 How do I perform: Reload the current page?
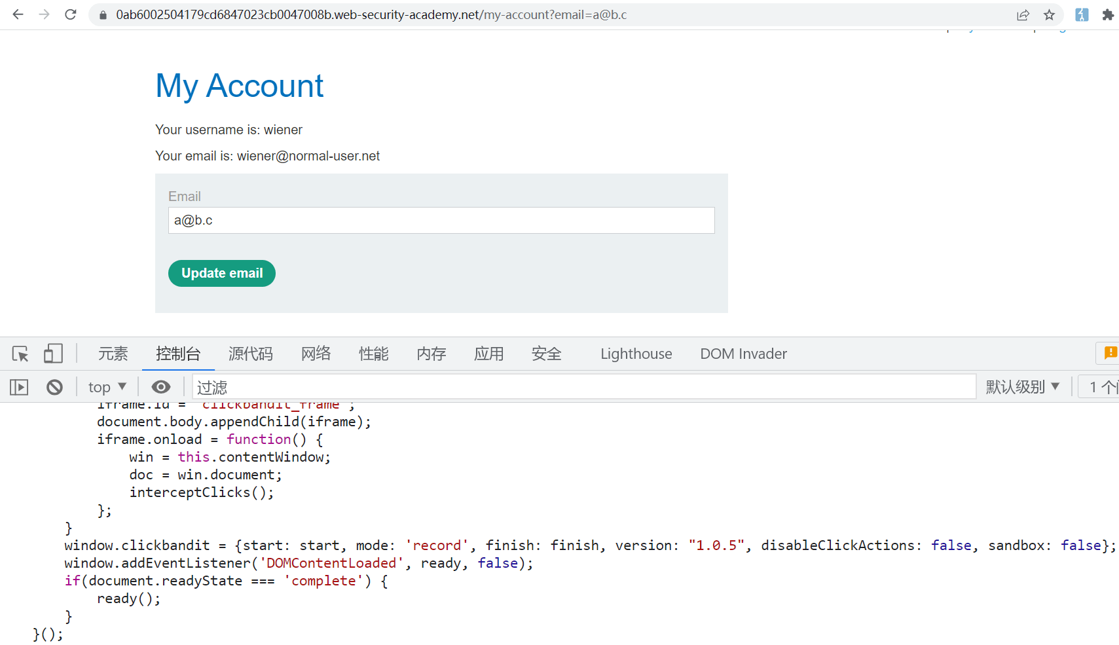(x=71, y=14)
